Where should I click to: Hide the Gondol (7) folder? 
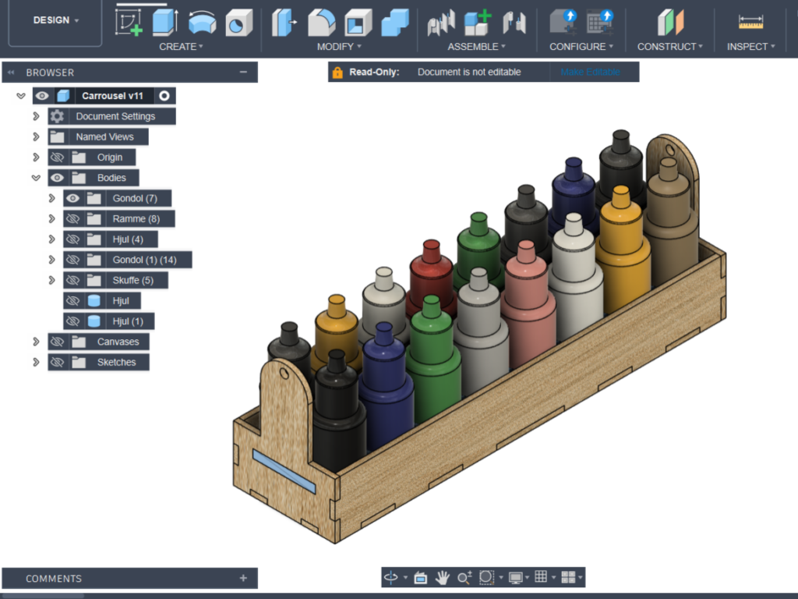73,199
